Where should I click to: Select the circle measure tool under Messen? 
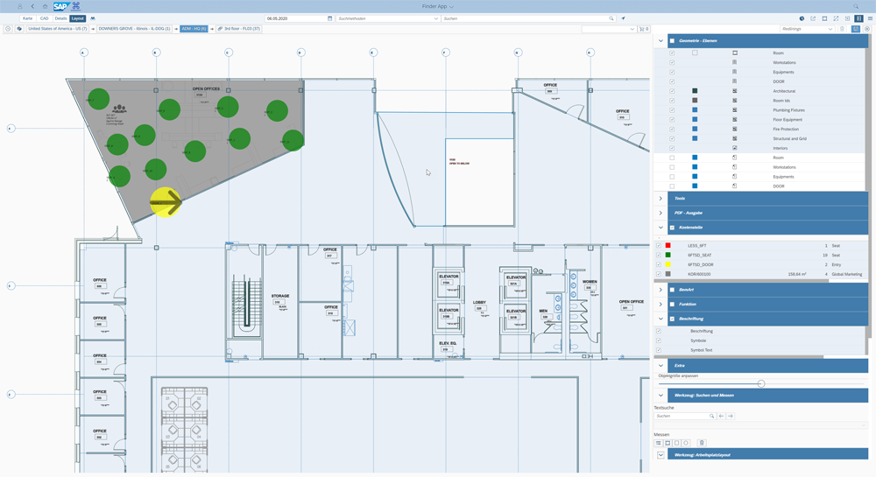(x=686, y=443)
